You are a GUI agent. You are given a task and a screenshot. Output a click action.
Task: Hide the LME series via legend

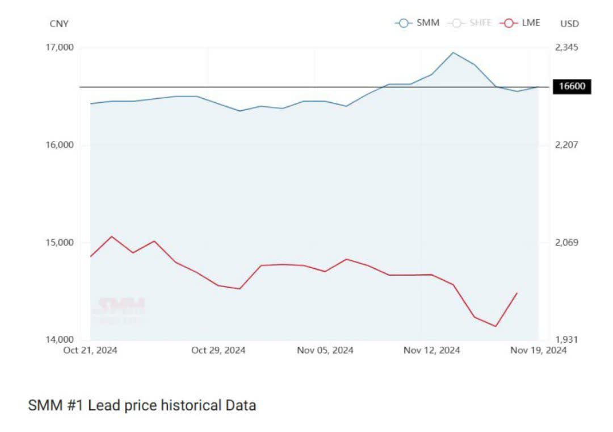520,23
